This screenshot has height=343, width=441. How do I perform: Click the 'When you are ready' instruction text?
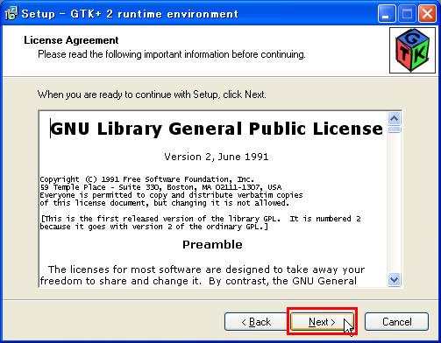(152, 94)
